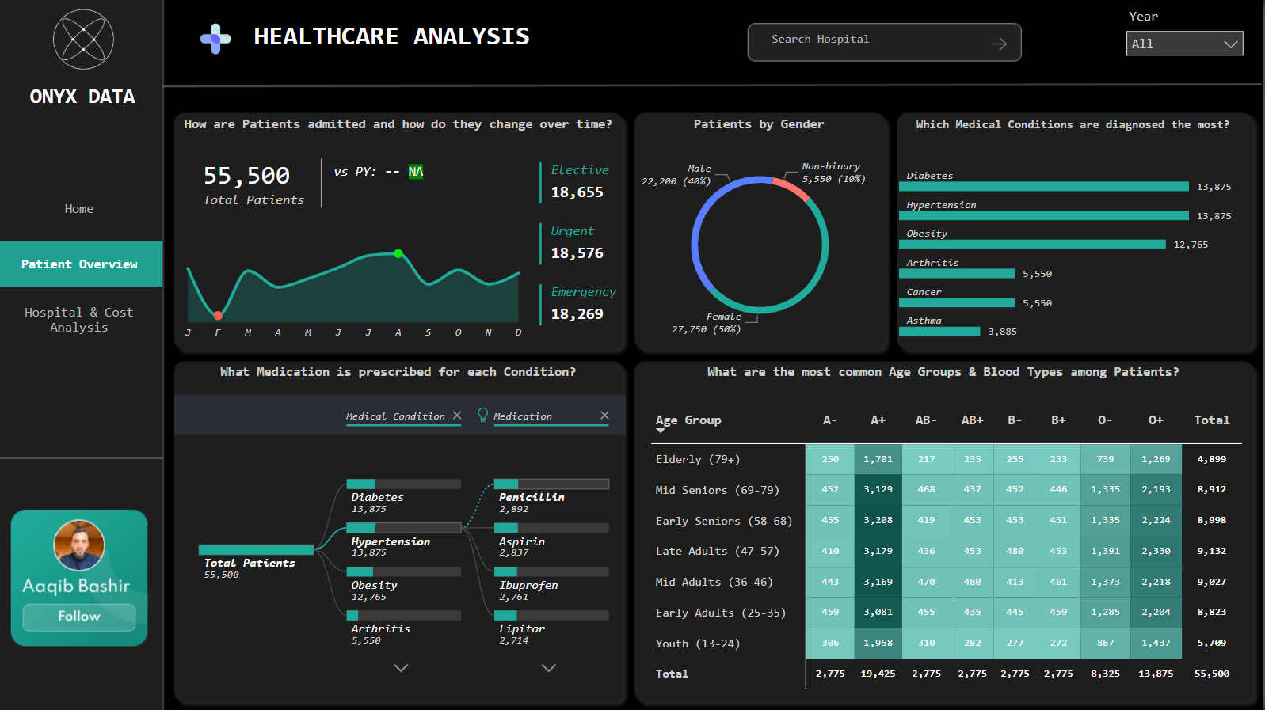Select Patient Overview tab
This screenshot has width=1265, height=710.
(x=81, y=264)
